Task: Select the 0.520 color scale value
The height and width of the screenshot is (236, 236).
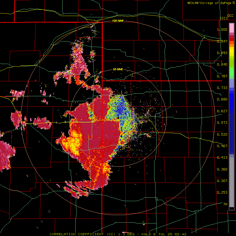Action: tap(222, 135)
